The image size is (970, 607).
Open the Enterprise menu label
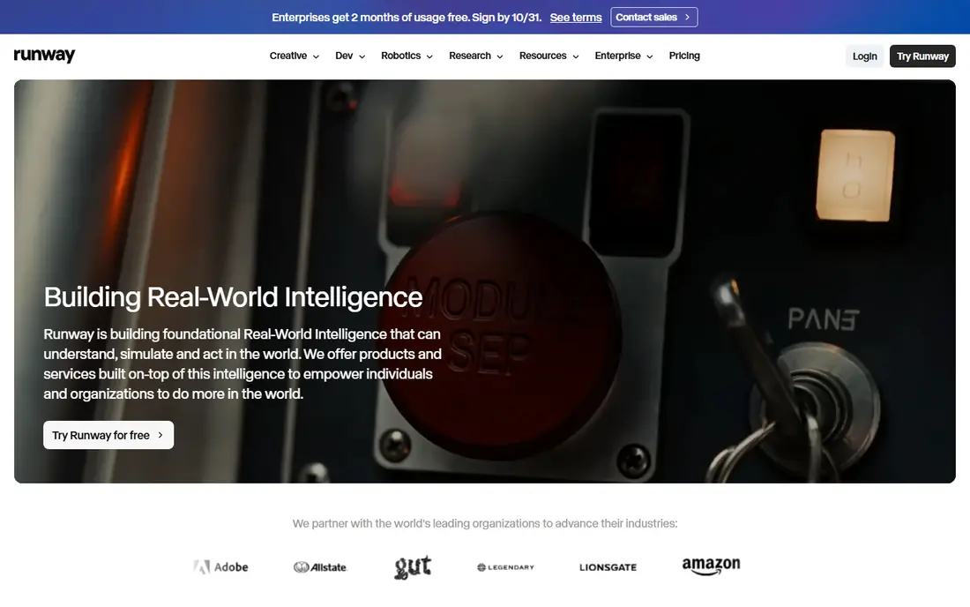[x=618, y=56]
